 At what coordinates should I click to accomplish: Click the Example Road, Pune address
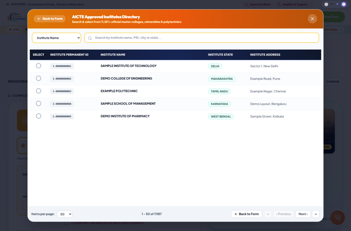tap(265, 79)
